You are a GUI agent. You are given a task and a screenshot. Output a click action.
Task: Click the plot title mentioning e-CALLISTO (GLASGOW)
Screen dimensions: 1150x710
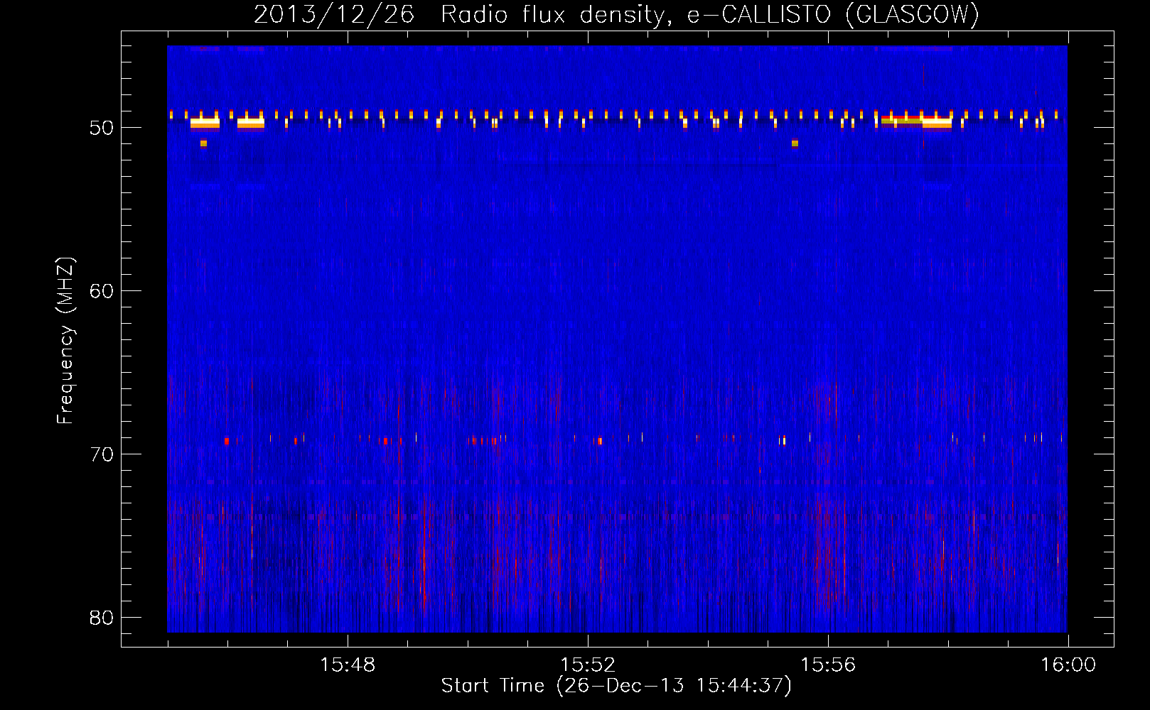tap(616, 14)
